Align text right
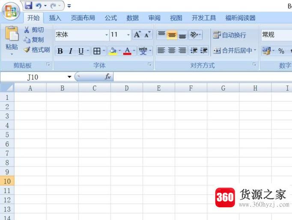Viewport: 292px width, 220px height. pyautogui.click(x=182, y=50)
